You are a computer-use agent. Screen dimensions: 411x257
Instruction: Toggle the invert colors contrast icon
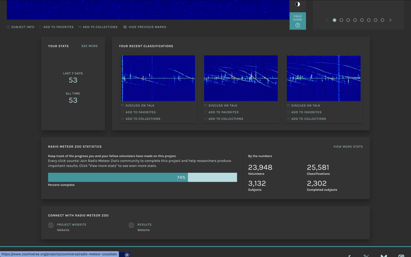click(298, 4)
